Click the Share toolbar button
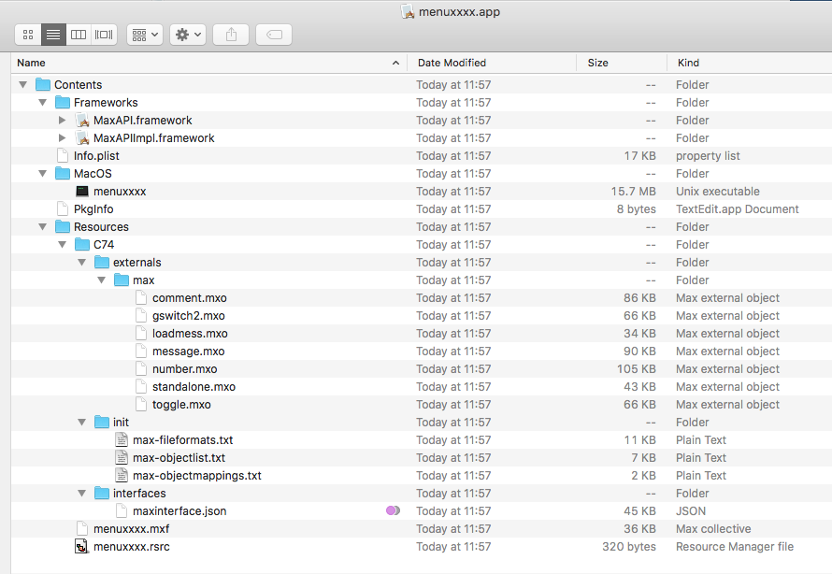Screen dimensions: 832x574 (231, 35)
